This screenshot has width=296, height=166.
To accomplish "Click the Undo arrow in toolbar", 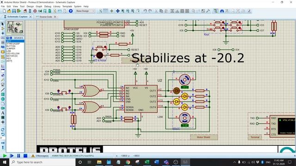I will coord(145,11).
